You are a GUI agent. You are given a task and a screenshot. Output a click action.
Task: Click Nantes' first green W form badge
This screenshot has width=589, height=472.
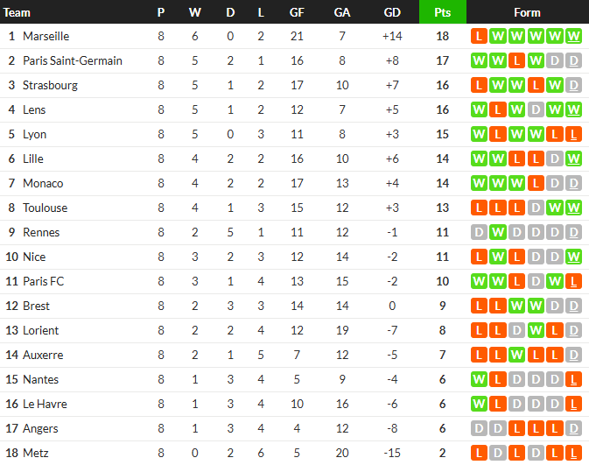479,379
